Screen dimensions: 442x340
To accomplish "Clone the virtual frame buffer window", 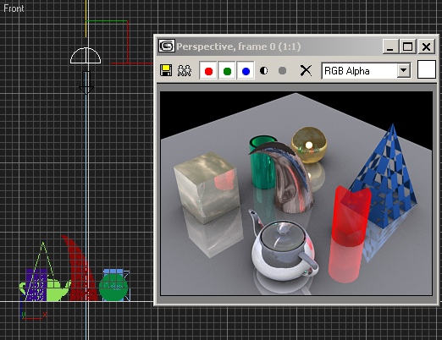I will click(185, 70).
